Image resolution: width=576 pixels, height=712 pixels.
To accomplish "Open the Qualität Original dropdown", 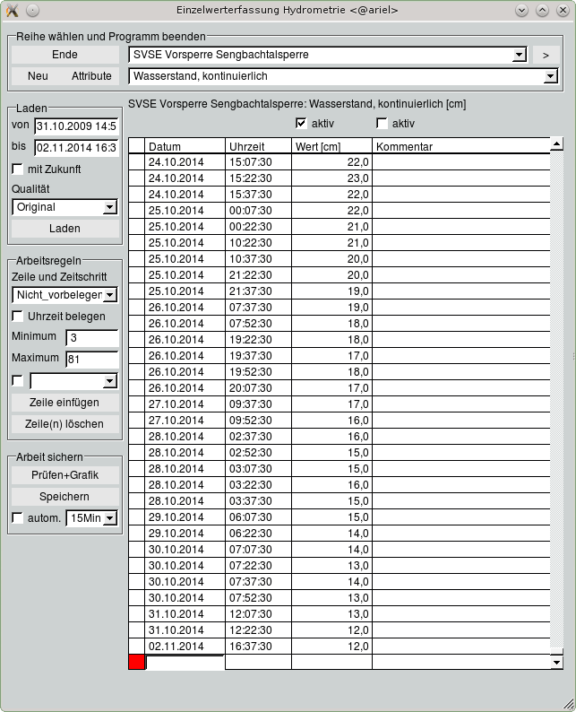I will pyautogui.click(x=110, y=207).
